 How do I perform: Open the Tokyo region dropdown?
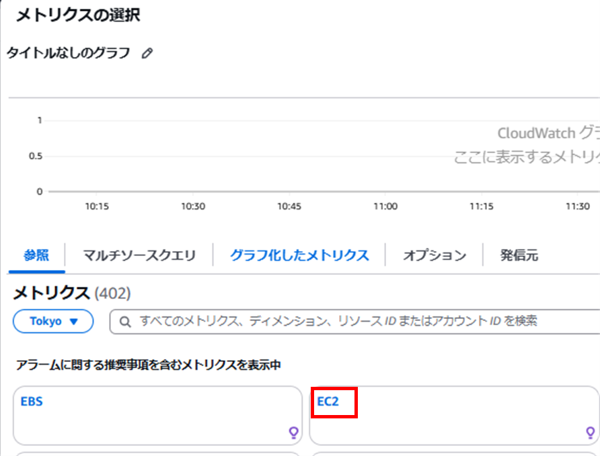point(53,321)
